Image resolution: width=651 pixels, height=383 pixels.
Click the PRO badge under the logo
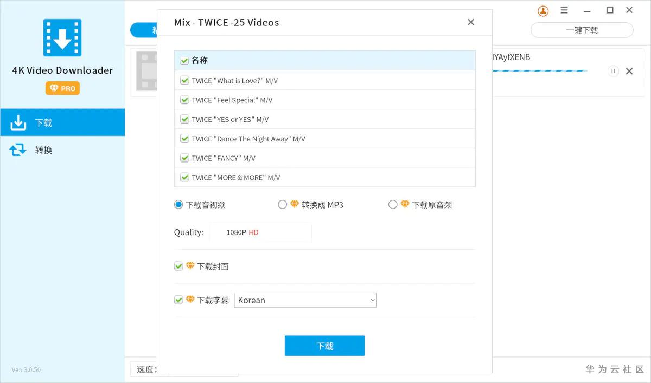coord(62,88)
